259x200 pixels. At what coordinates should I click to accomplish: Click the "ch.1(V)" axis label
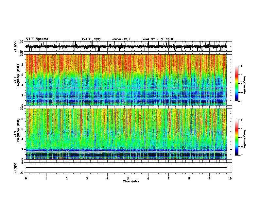point(16,46)
